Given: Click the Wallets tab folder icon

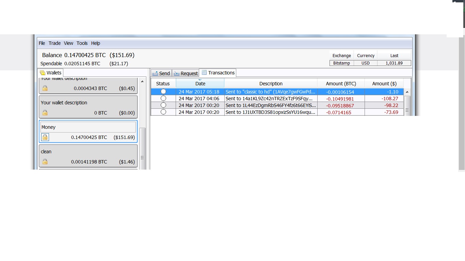Looking at the screenshot, I should pos(43,73).
